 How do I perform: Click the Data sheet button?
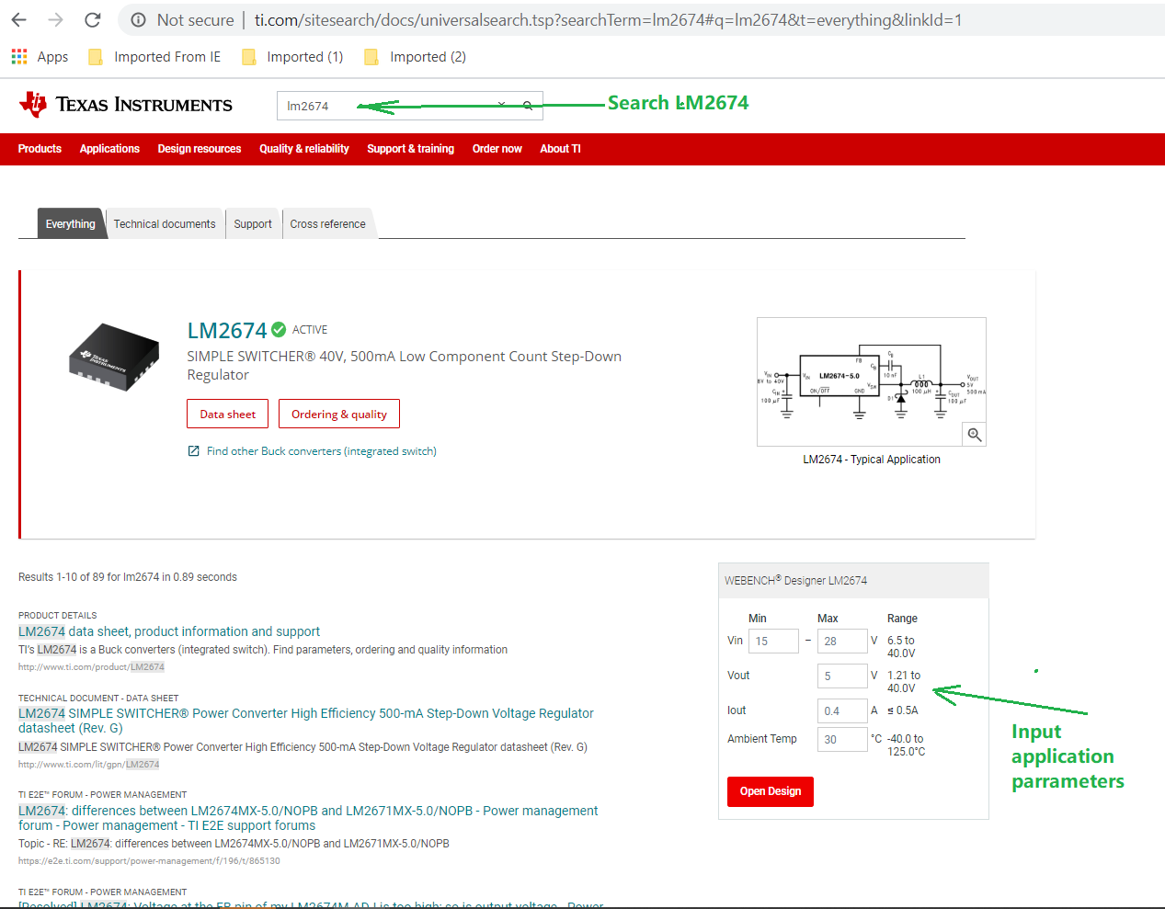click(x=228, y=414)
